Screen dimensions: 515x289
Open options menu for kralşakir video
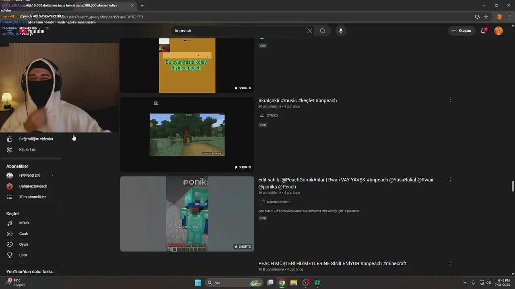coord(450,100)
